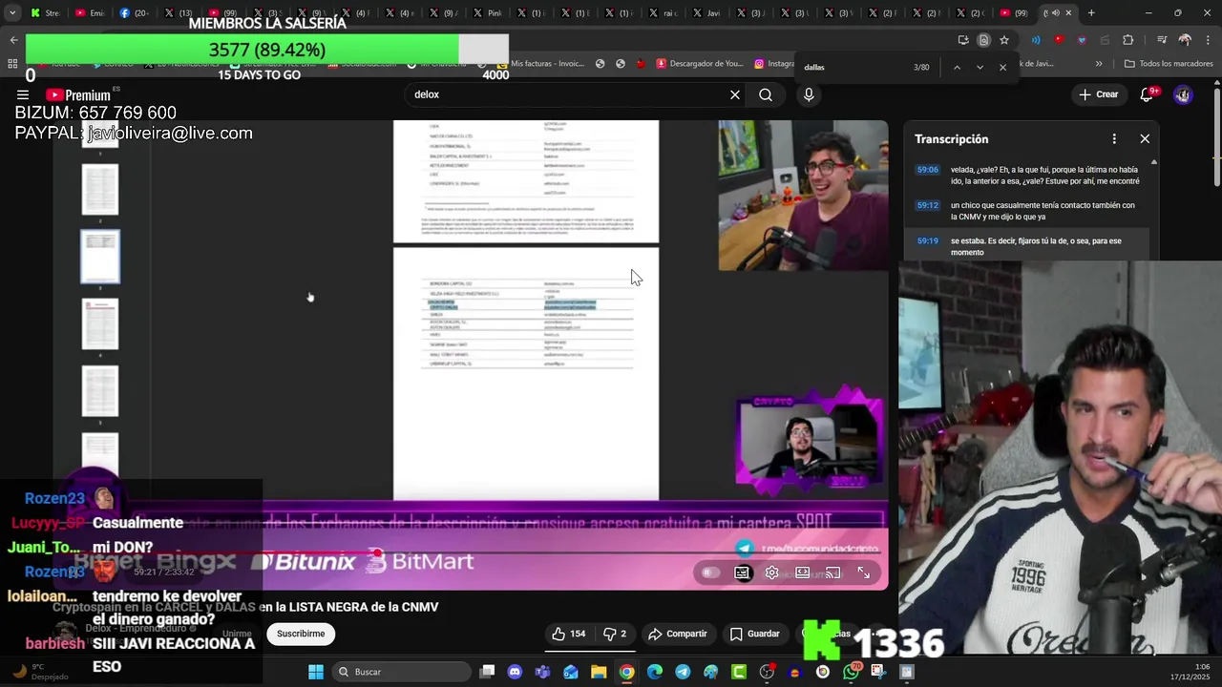
Task: Open Descargador de You... bookmark
Action: [x=699, y=64]
